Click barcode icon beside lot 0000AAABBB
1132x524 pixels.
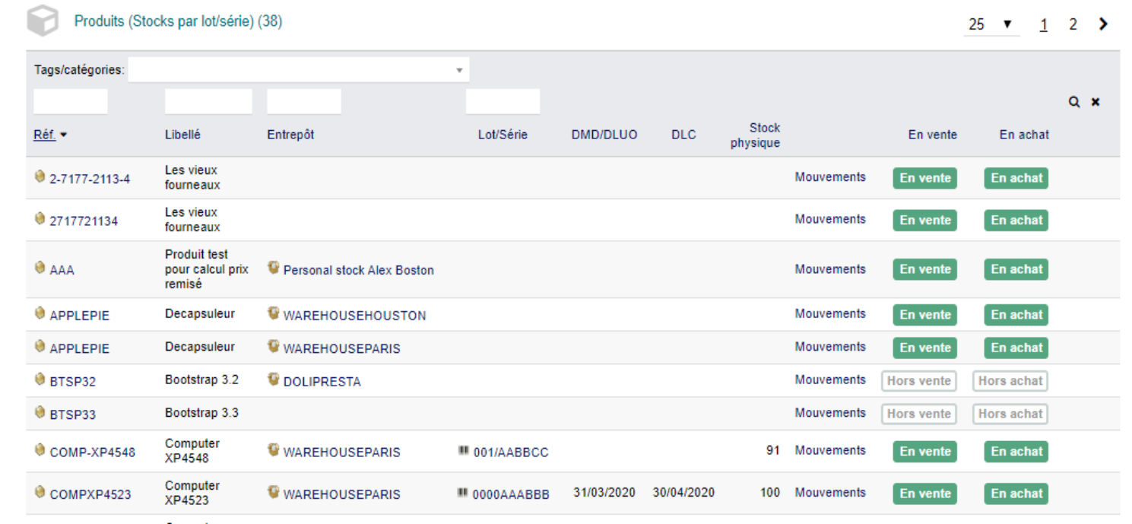tap(463, 493)
